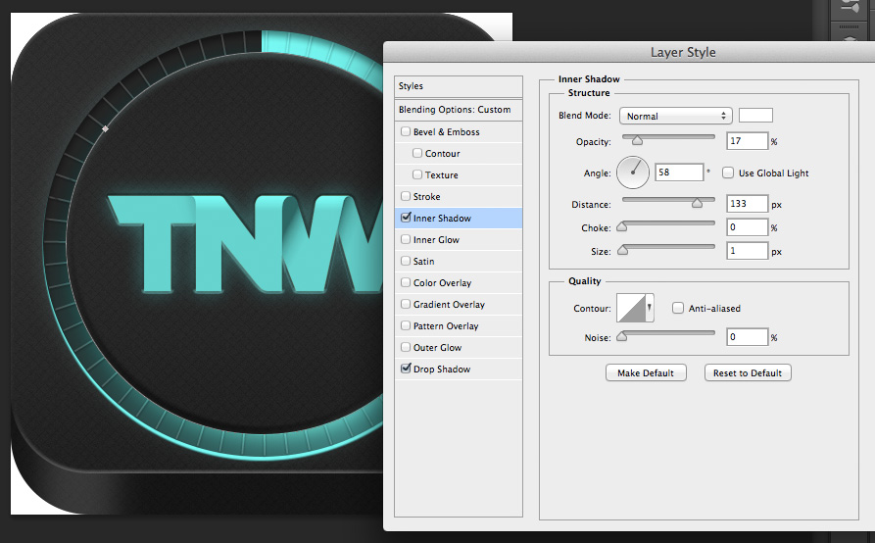This screenshot has width=875, height=543.
Task: Click the Distance field showing 133
Action: pos(748,204)
